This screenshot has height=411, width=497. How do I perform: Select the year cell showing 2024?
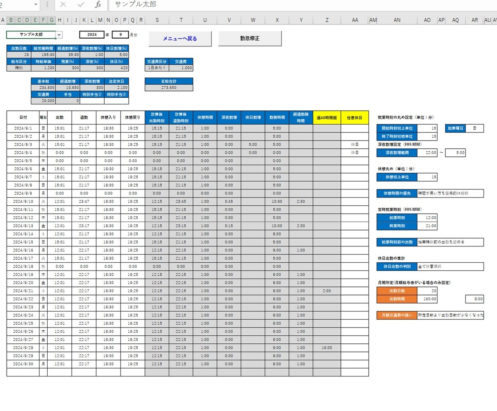[x=92, y=35]
